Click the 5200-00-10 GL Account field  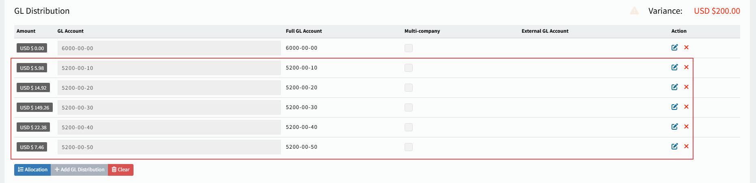pyautogui.click(x=169, y=68)
